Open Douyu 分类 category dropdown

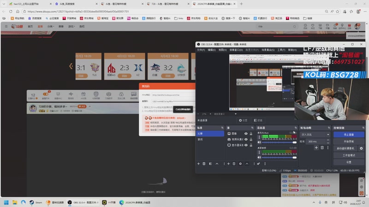pos(51,27)
